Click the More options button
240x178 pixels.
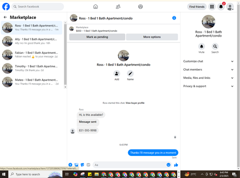[152, 37]
